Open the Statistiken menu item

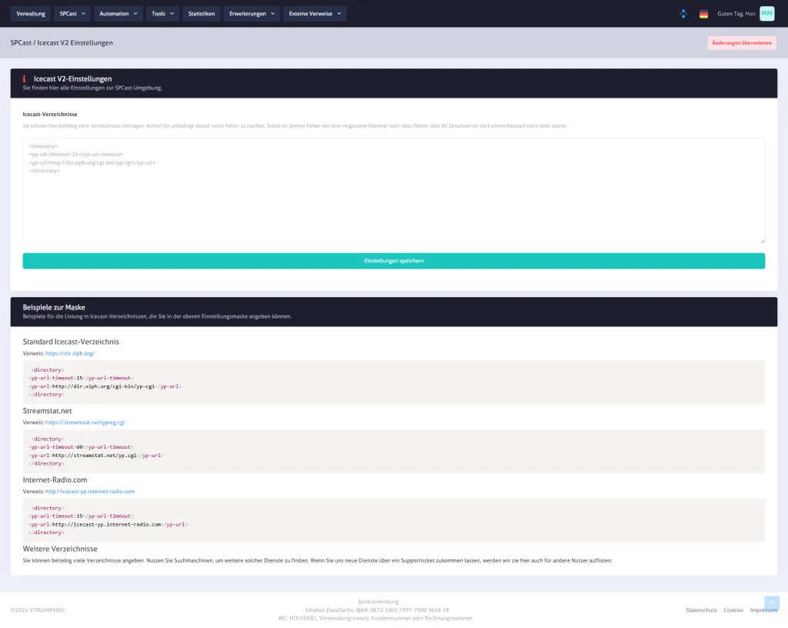click(202, 14)
